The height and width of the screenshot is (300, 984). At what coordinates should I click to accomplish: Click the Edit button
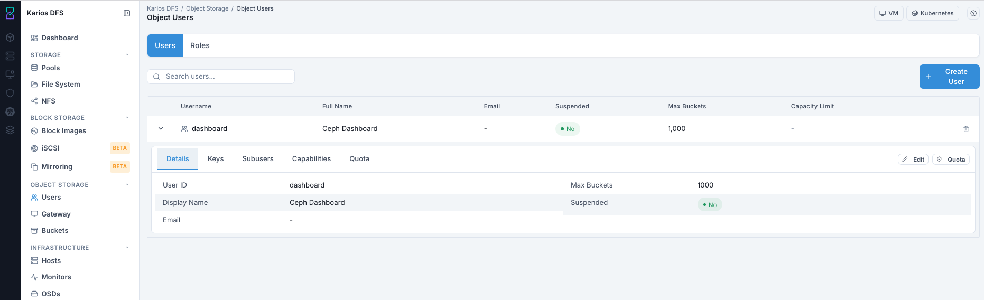tap(913, 160)
